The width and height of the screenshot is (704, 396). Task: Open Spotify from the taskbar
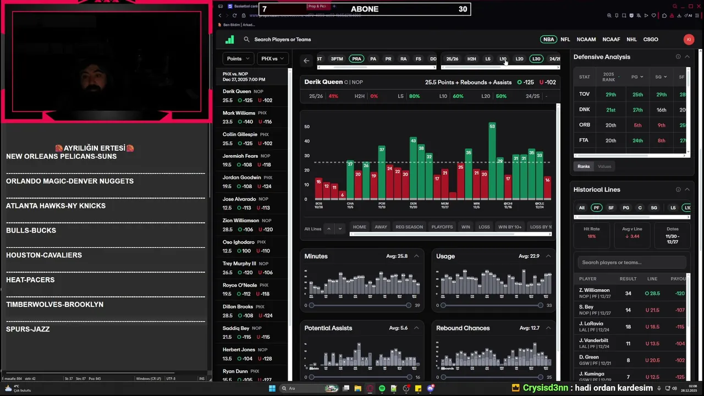(x=382, y=388)
